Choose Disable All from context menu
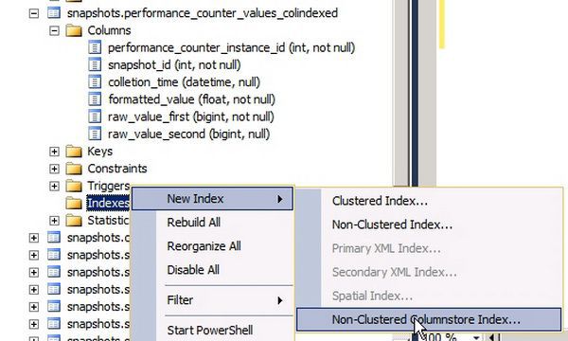Image resolution: width=568 pixels, height=341 pixels. pos(193,270)
